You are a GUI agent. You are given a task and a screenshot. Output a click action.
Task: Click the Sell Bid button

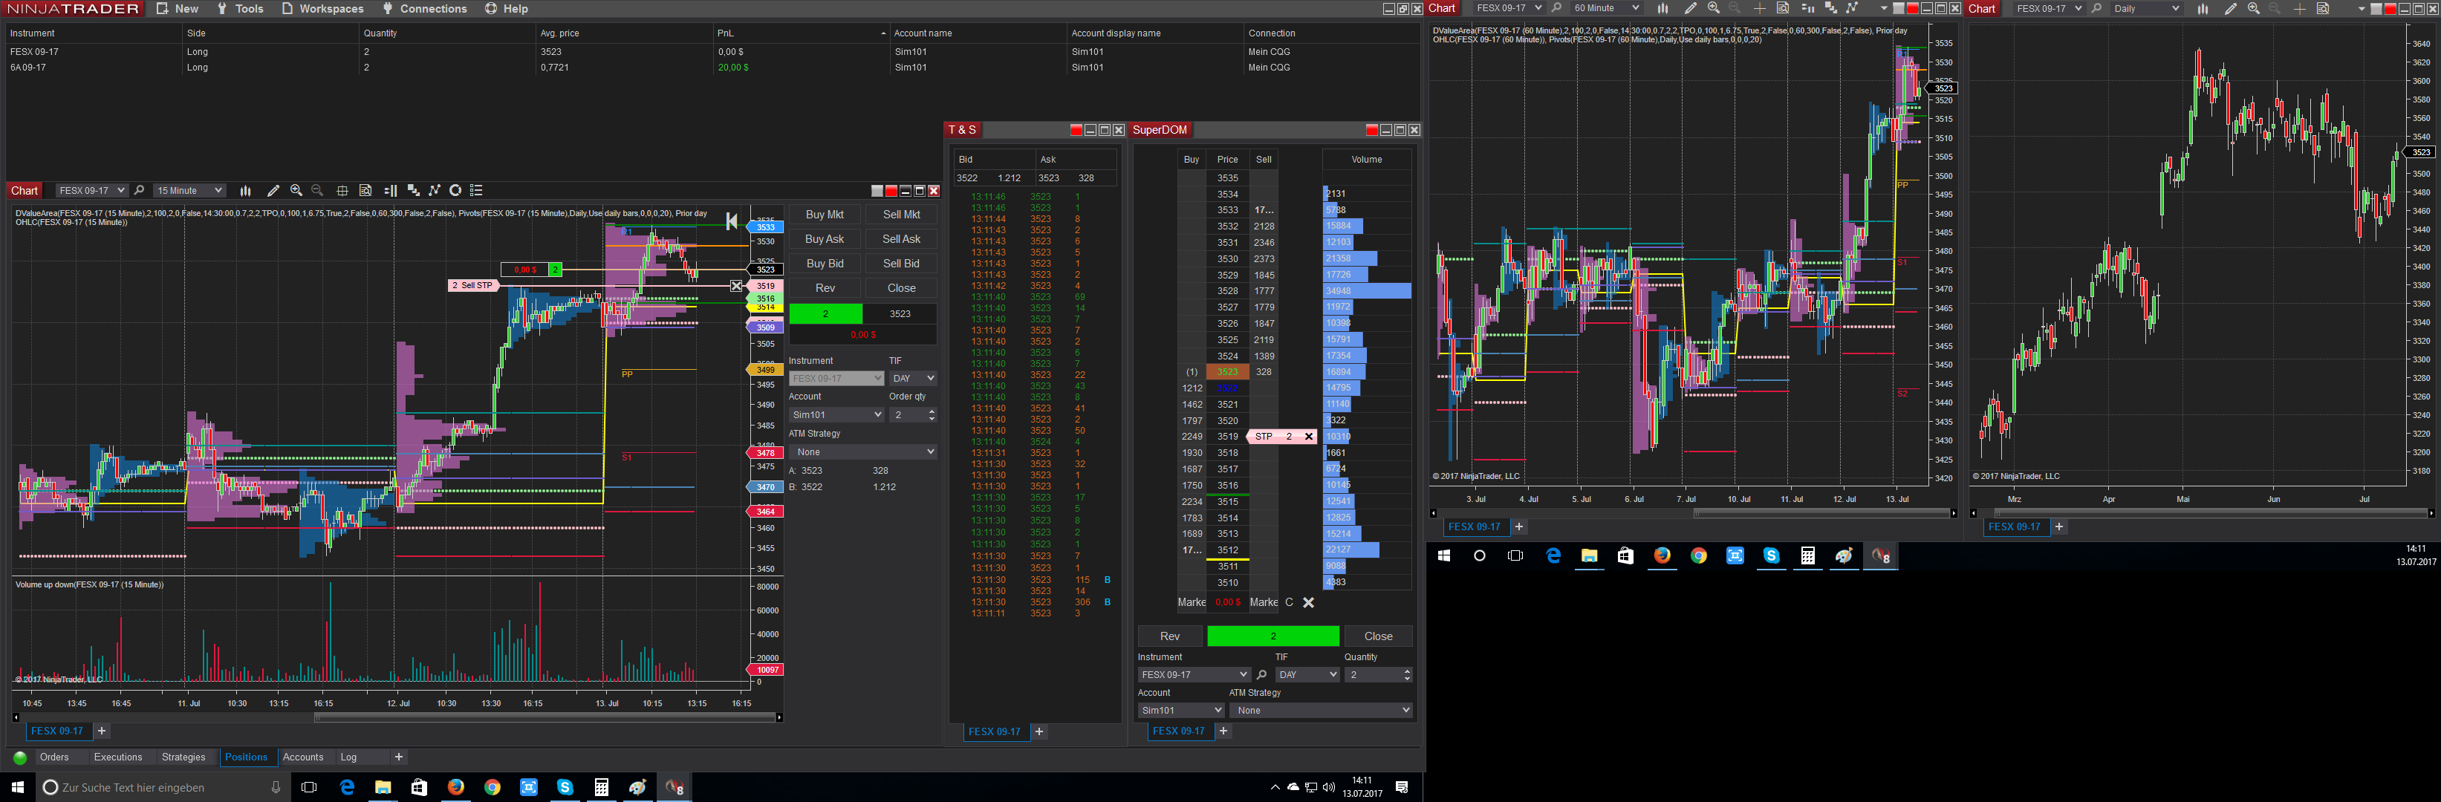click(x=901, y=264)
